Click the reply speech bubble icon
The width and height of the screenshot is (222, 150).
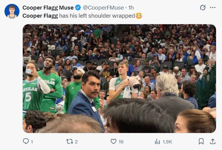point(26,141)
